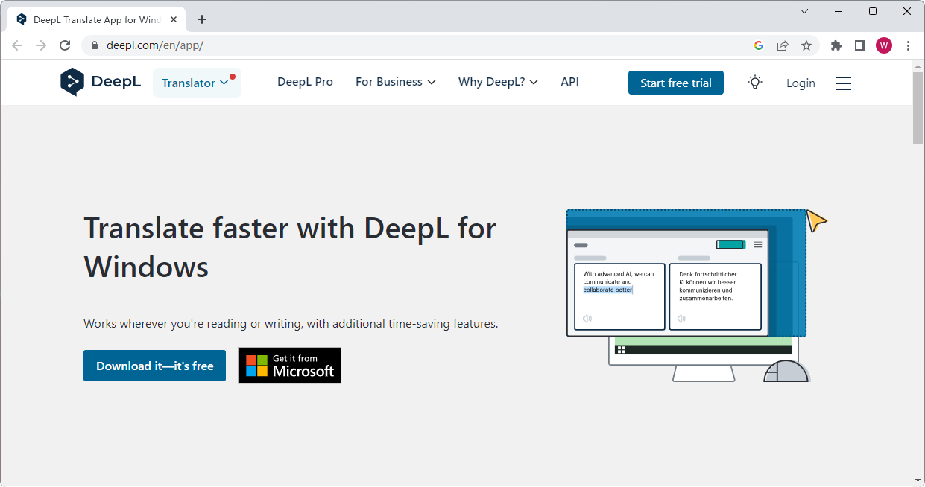Viewport: 925px width, 487px height.
Task: Expand the Translator dropdown
Action: click(x=197, y=83)
